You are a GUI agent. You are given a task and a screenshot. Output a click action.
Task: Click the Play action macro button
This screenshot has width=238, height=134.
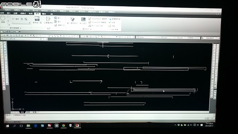point(16,19)
